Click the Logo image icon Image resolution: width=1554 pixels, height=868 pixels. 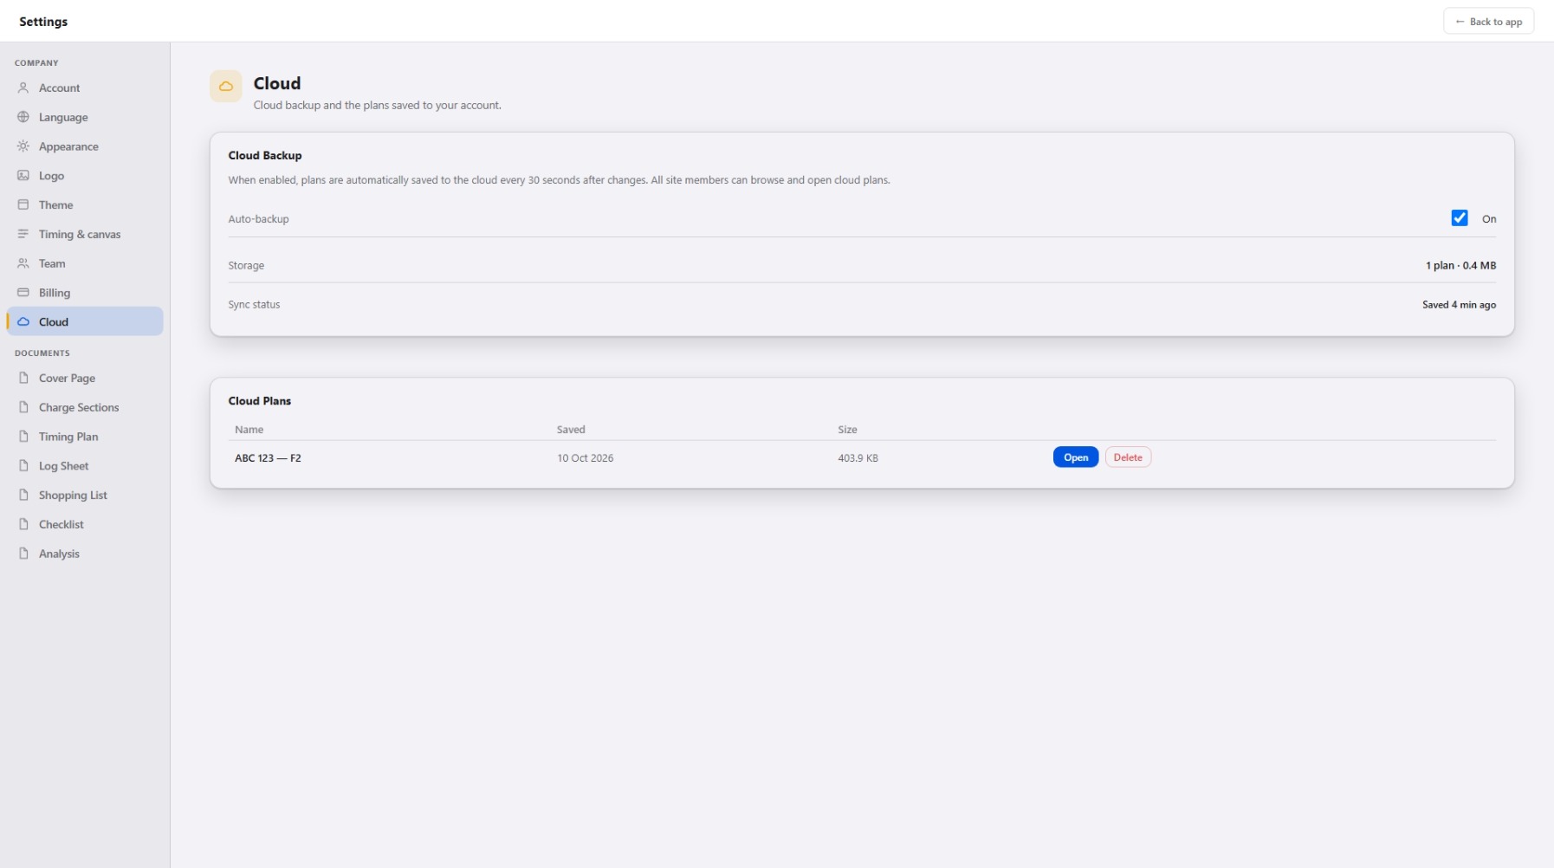[x=23, y=175]
